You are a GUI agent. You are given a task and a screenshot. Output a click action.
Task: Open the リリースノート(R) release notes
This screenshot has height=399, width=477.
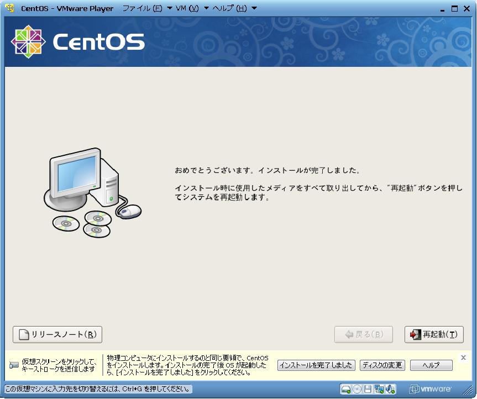(x=57, y=334)
